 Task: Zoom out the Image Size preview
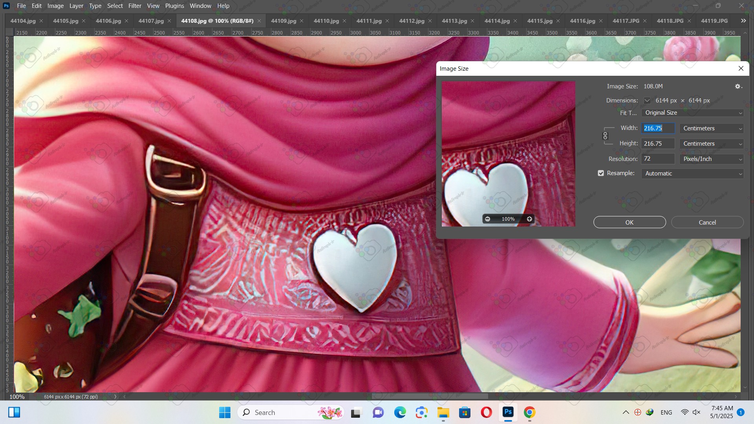[487, 219]
